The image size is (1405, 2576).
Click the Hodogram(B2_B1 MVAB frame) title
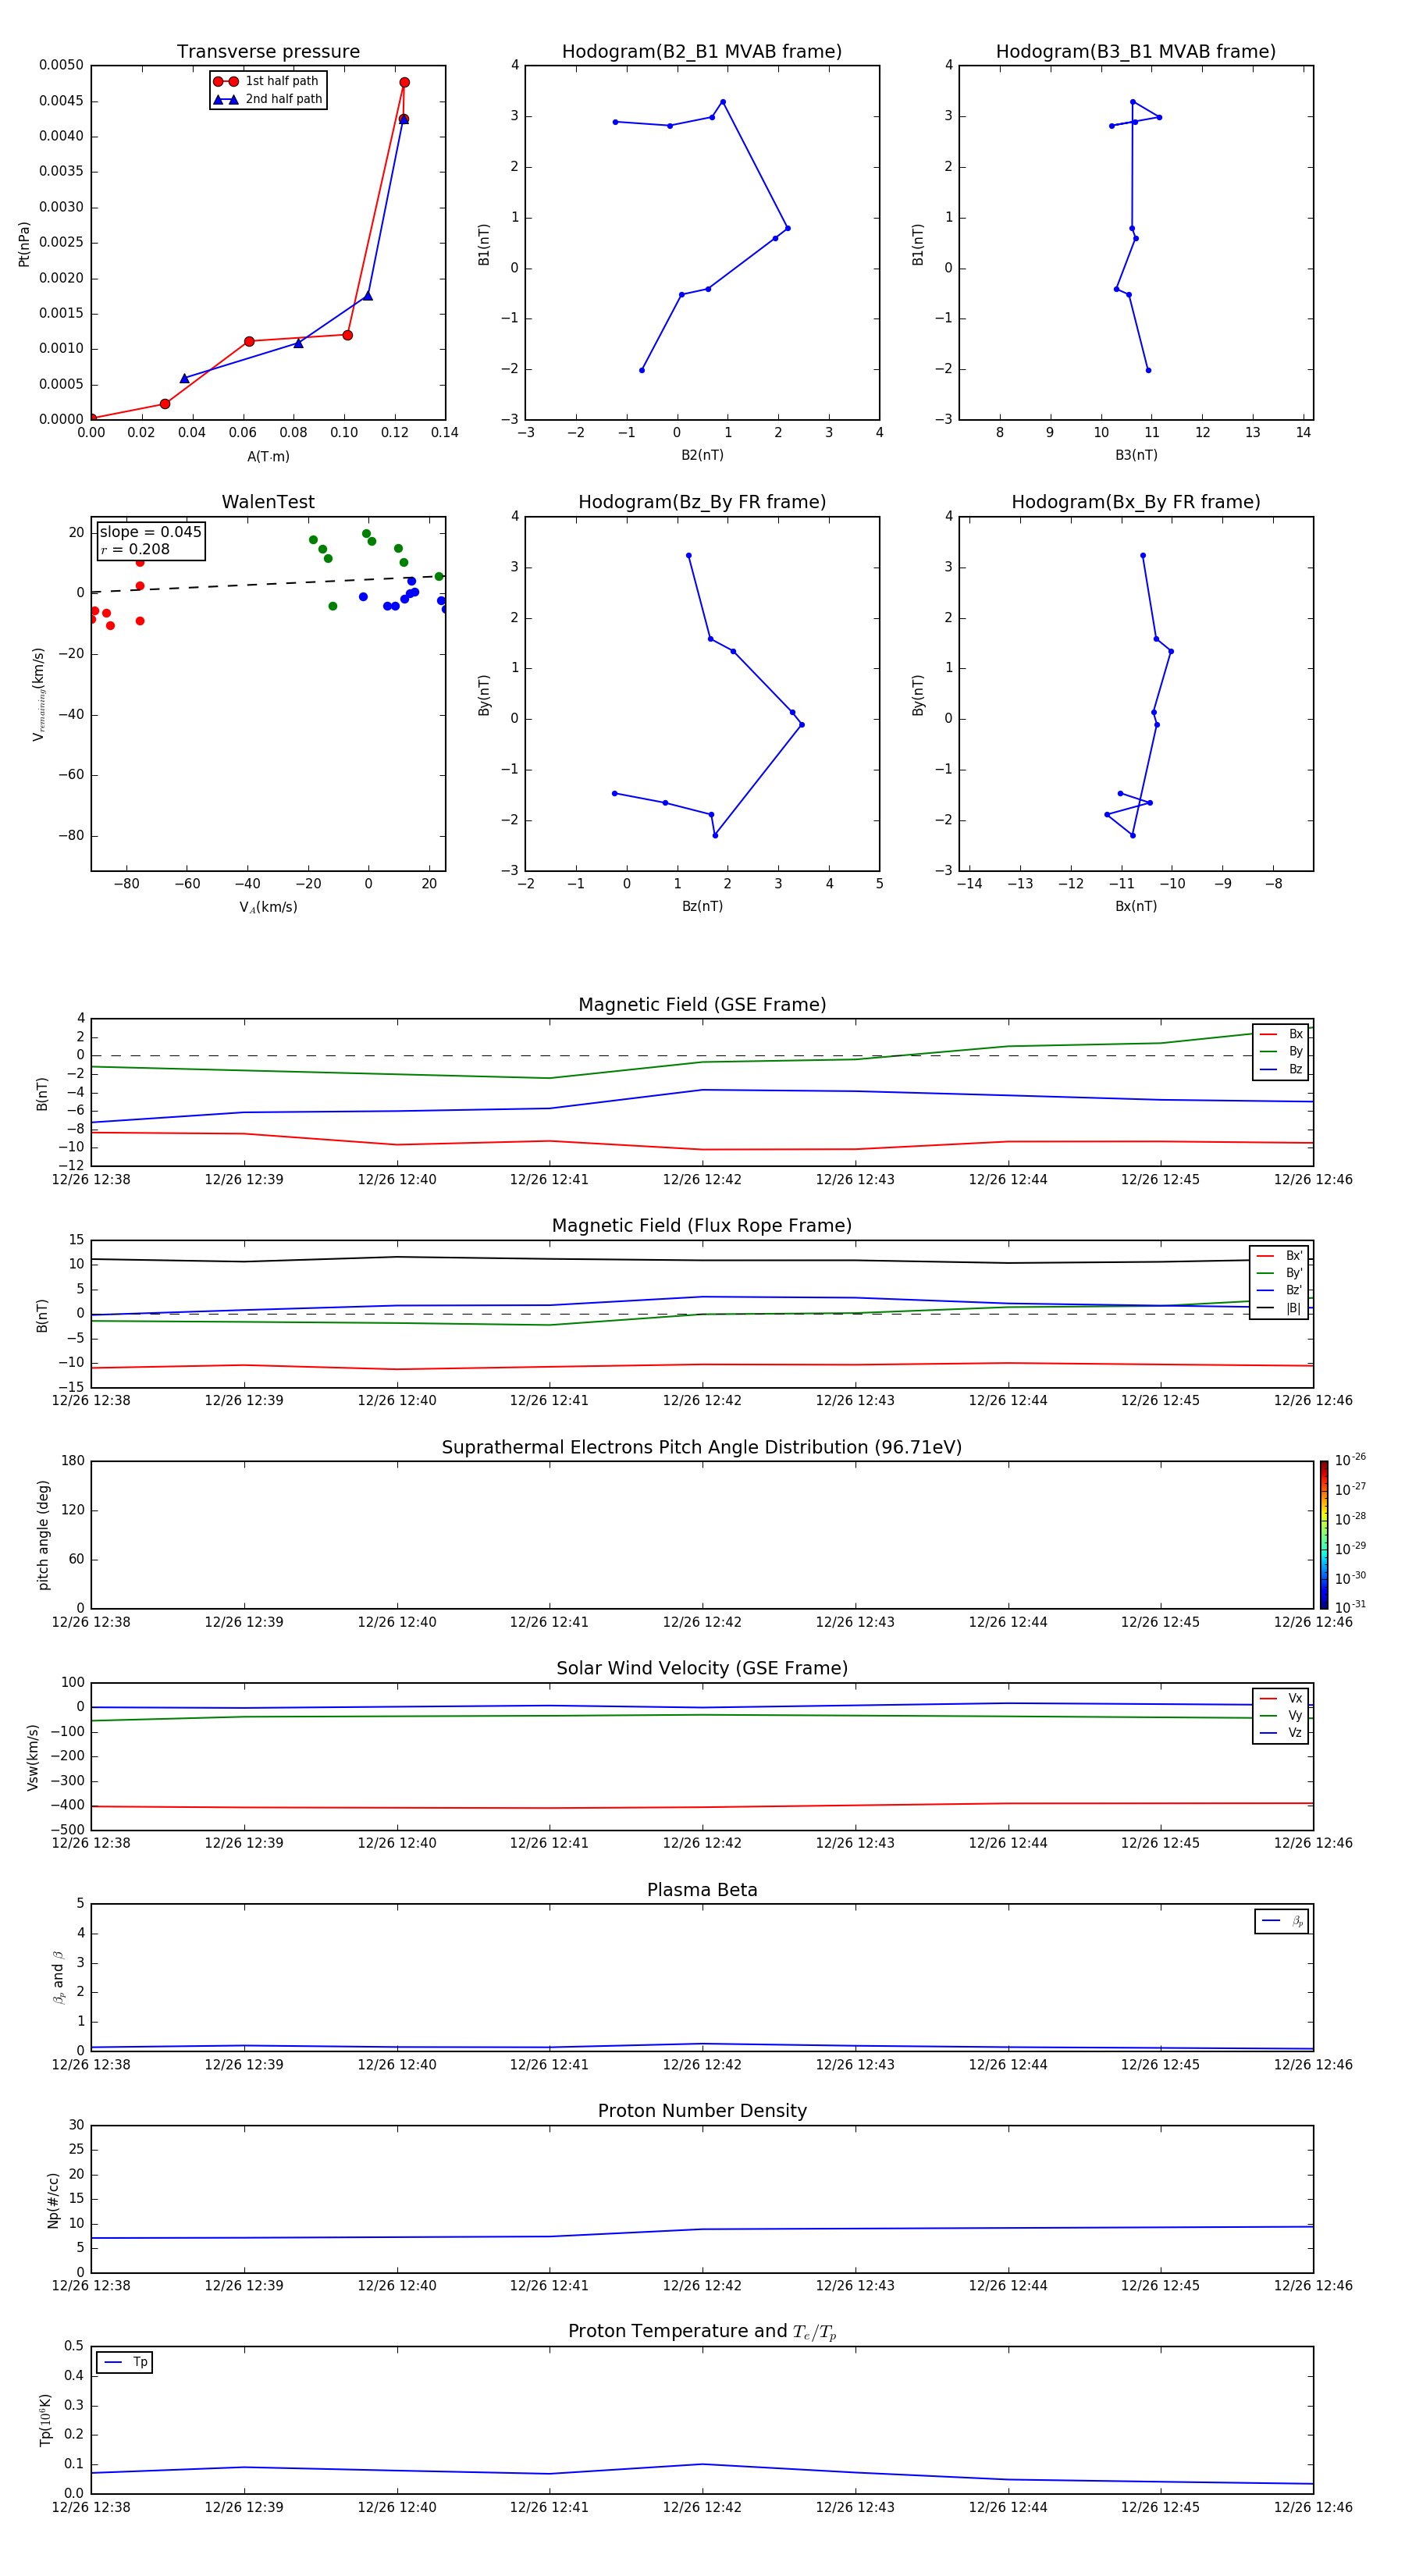click(702, 52)
